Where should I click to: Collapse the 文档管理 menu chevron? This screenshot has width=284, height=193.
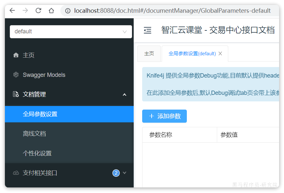(125, 95)
